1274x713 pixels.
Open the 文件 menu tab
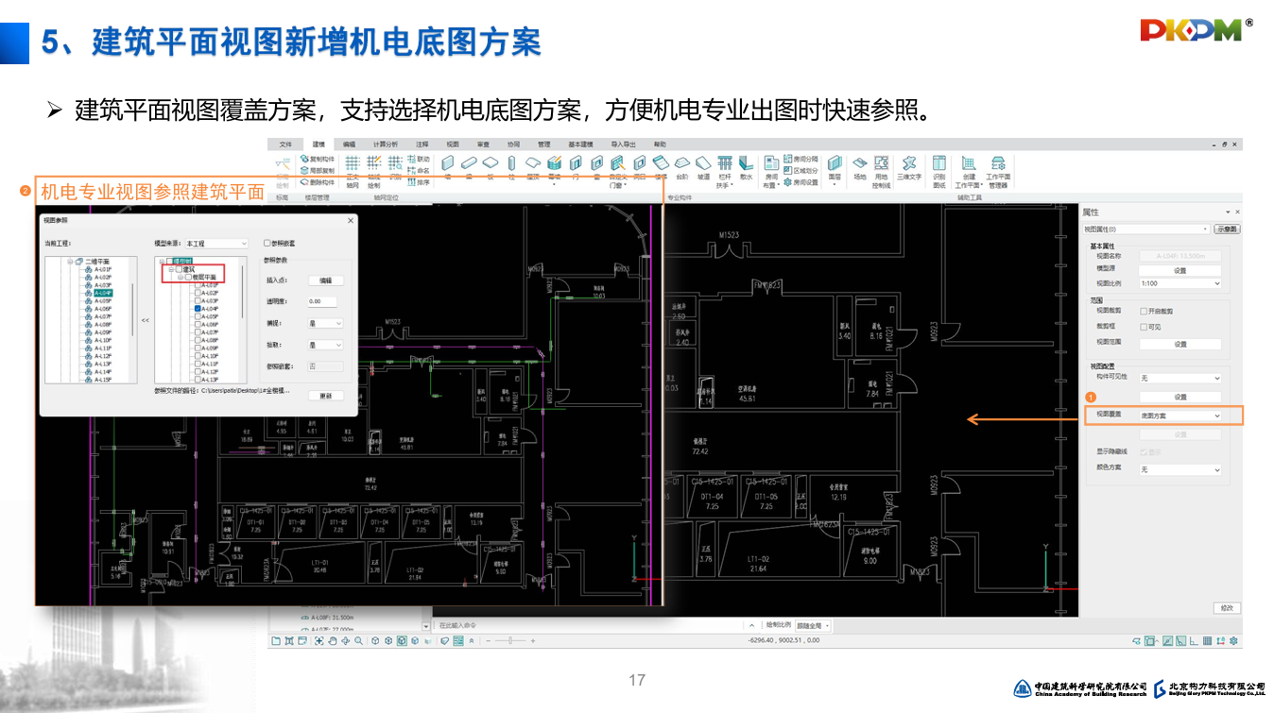pyautogui.click(x=286, y=144)
